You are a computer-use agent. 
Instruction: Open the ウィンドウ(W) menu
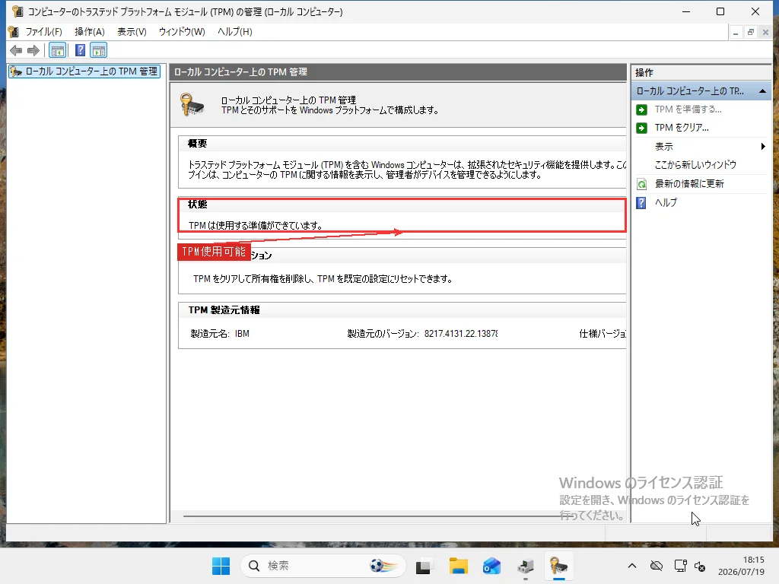182,32
